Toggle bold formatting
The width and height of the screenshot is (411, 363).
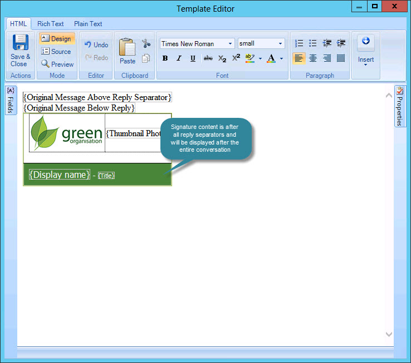pos(165,58)
